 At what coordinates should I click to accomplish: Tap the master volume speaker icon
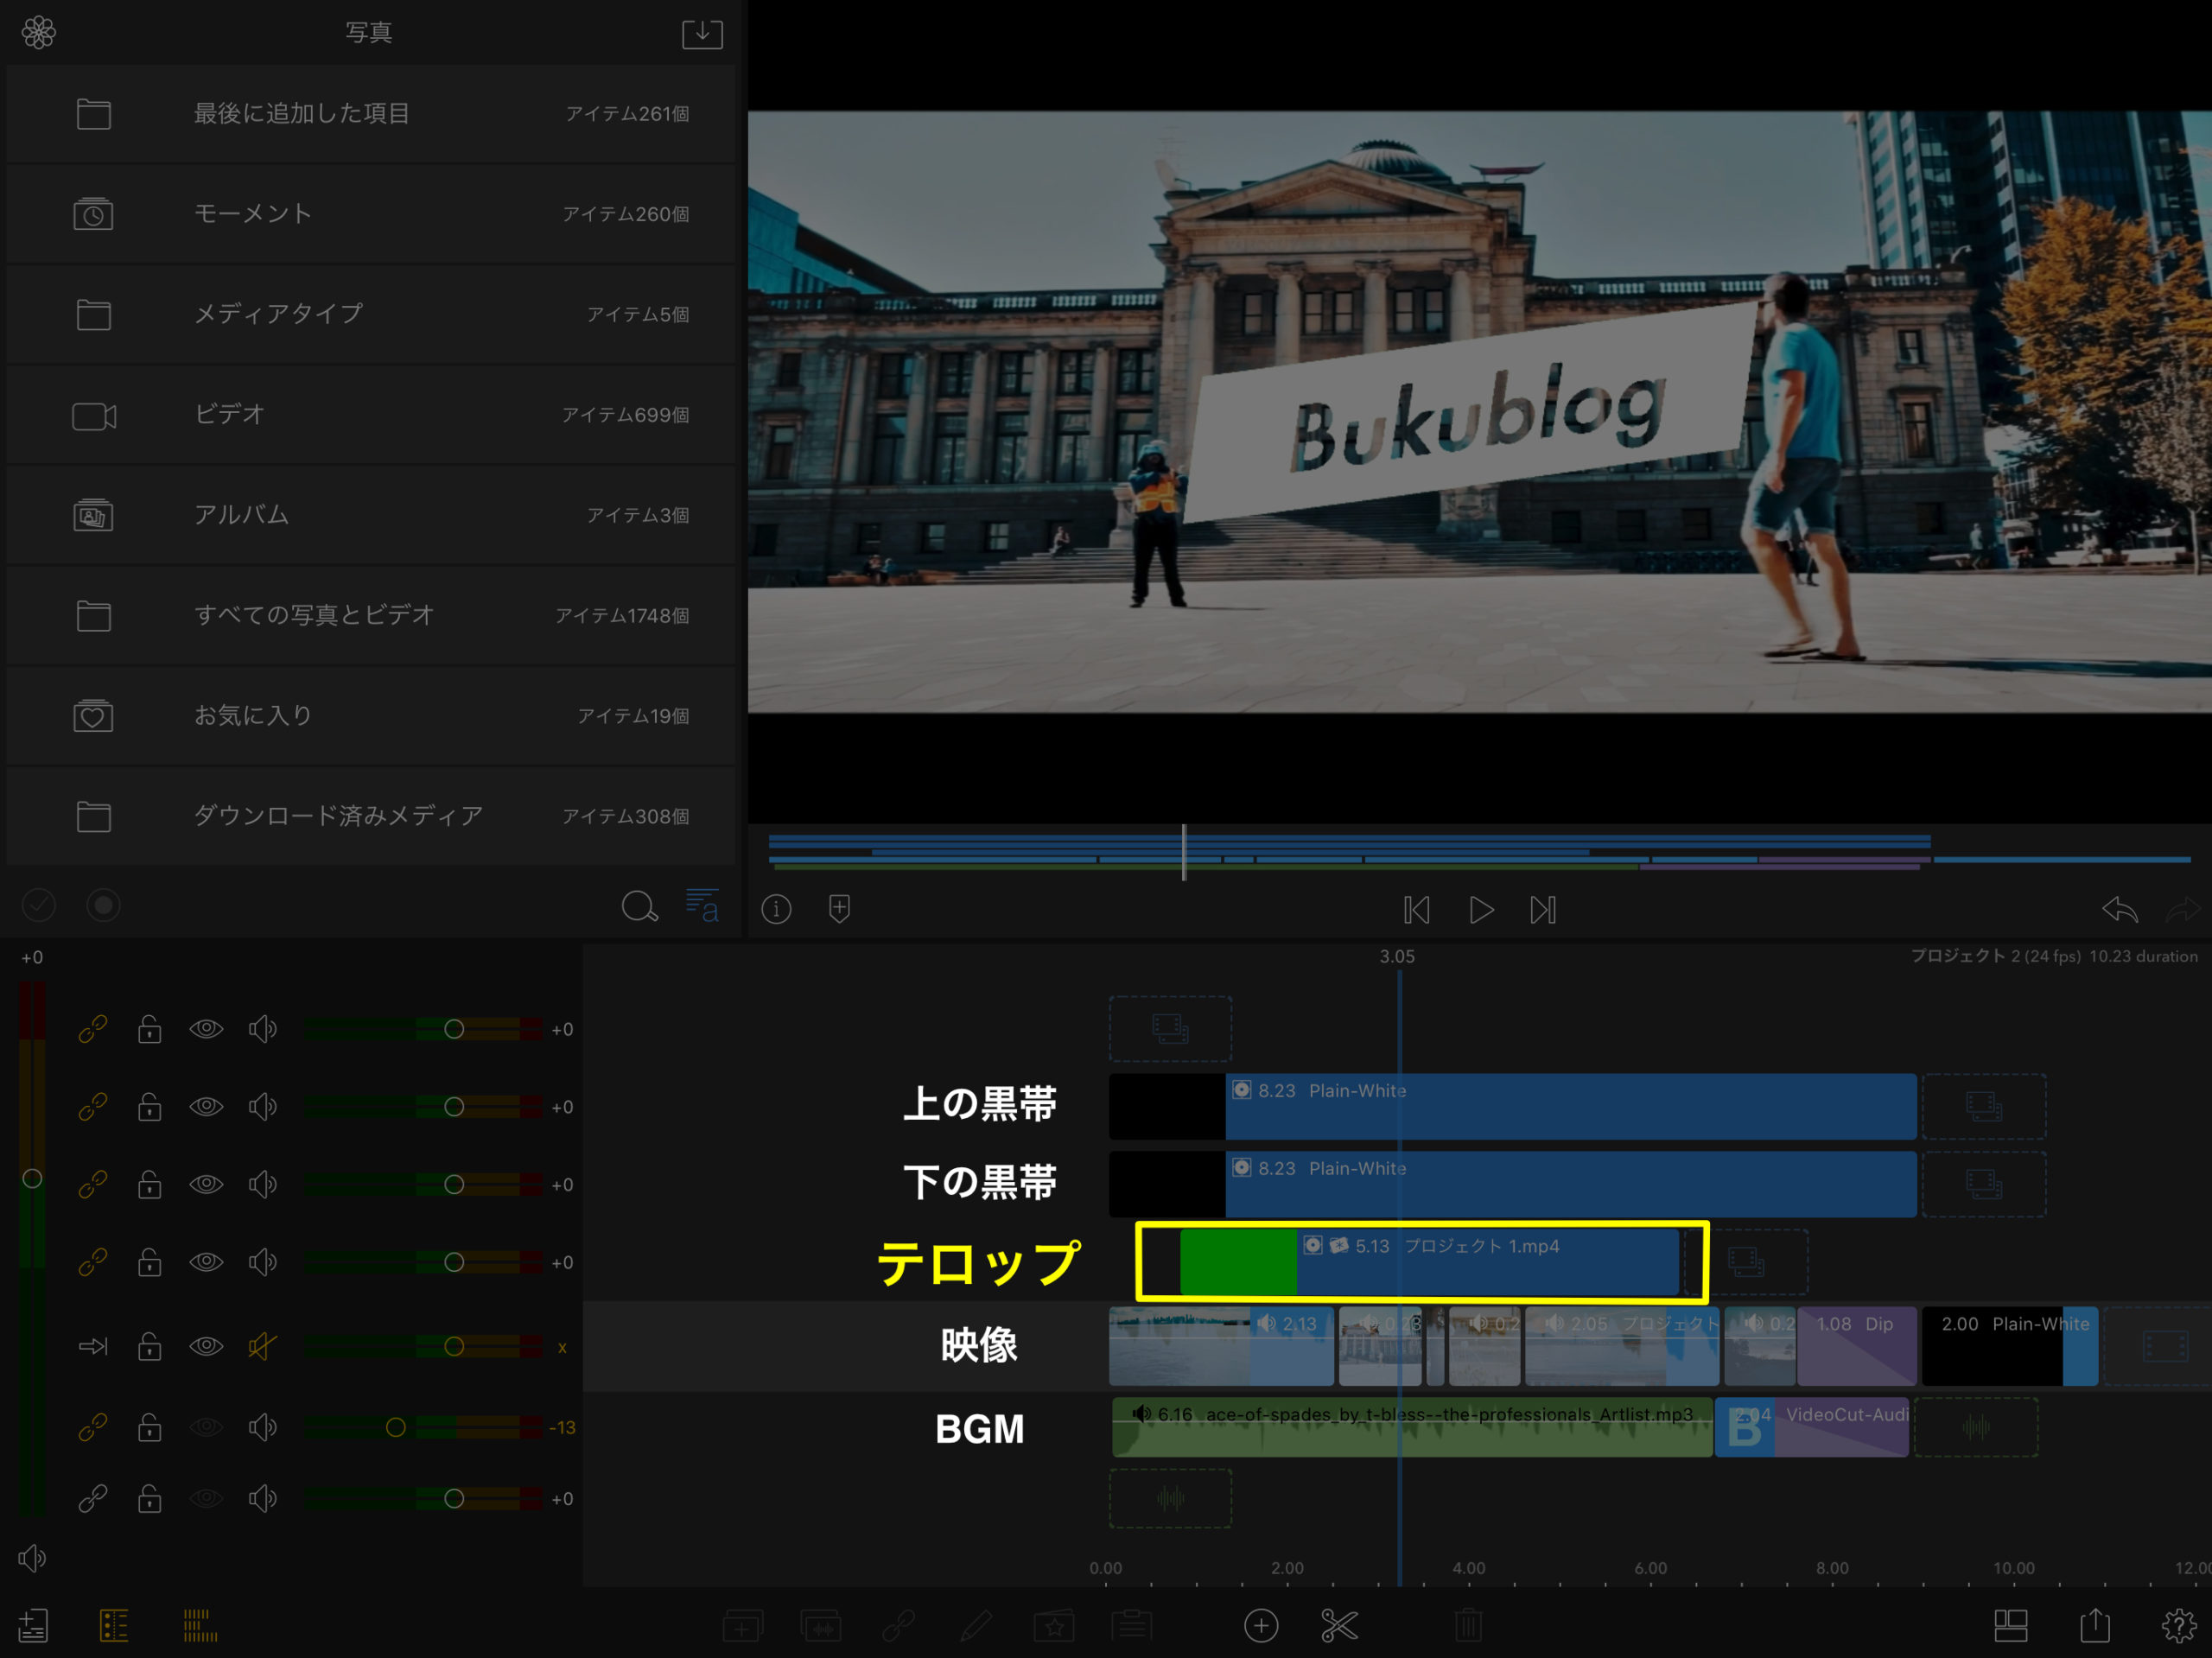32,1558
